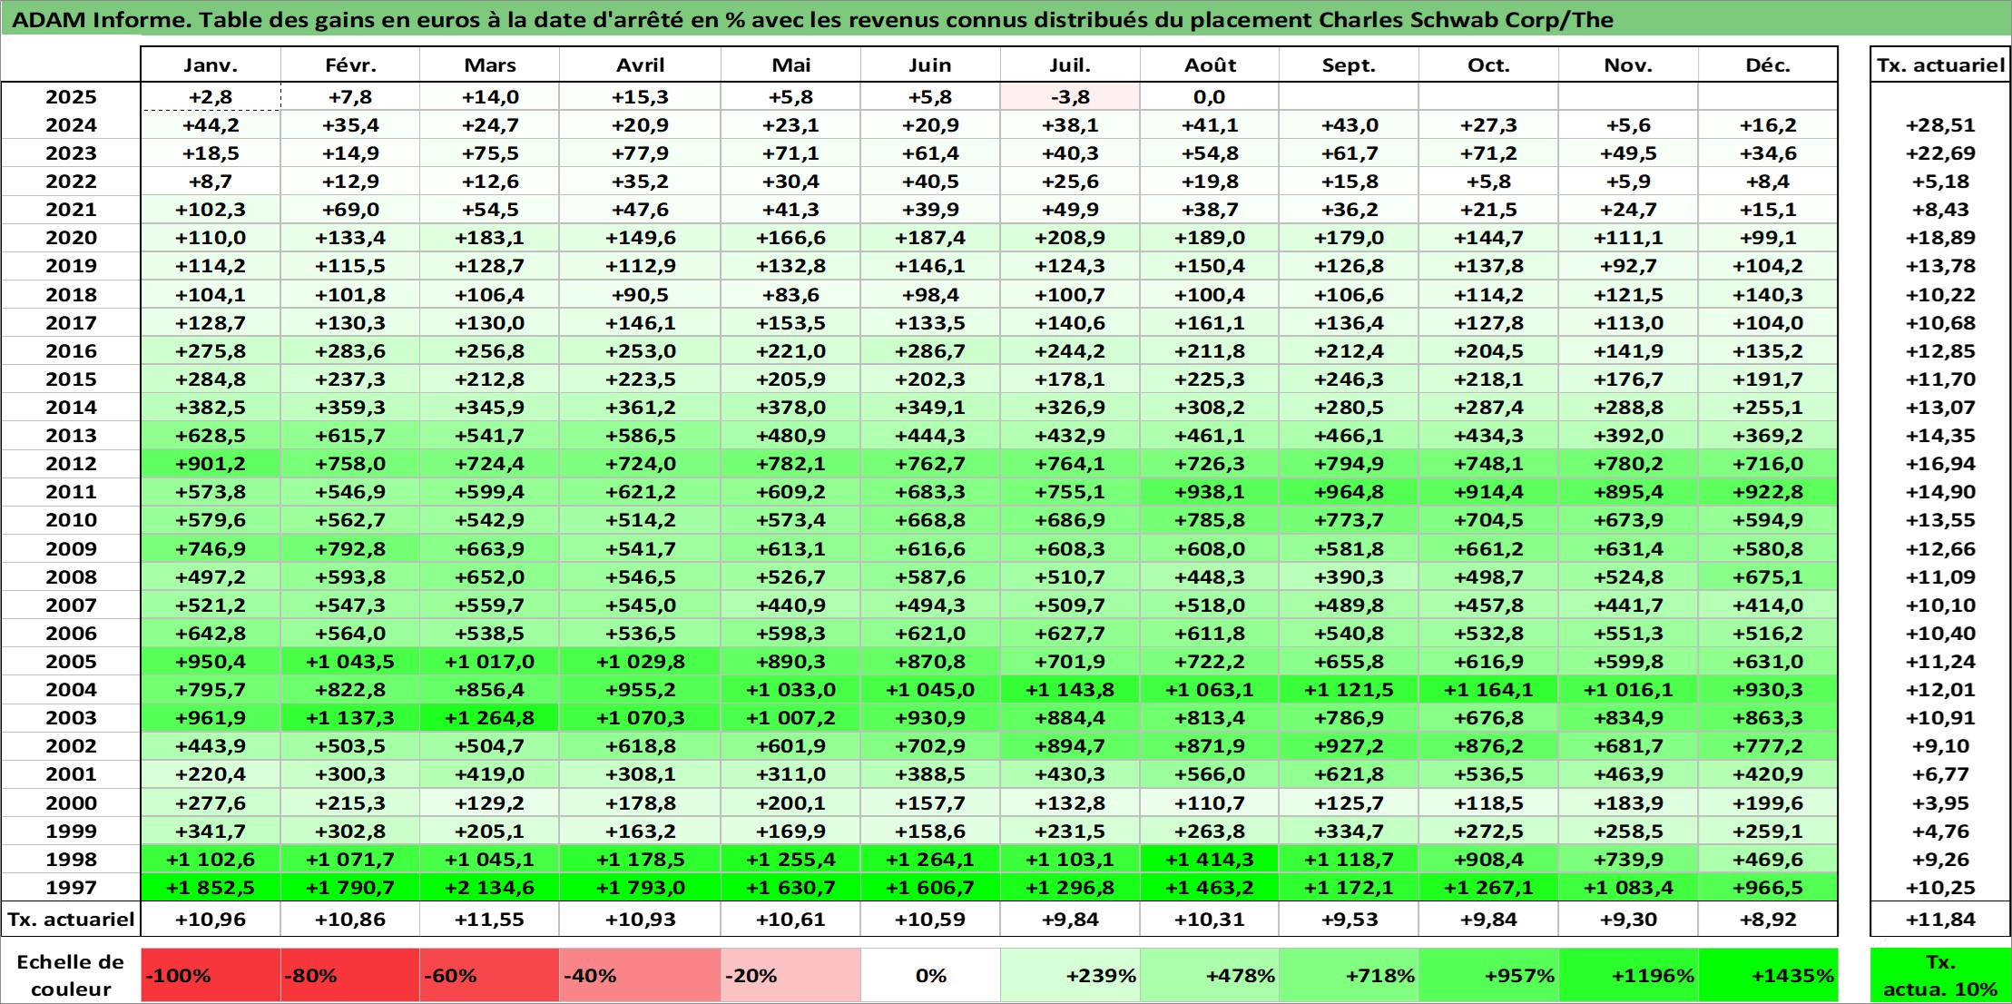Click the 2003 row label
Image resolution: width=2012 pixels, height=1004 pixels.
click(71, 717)
